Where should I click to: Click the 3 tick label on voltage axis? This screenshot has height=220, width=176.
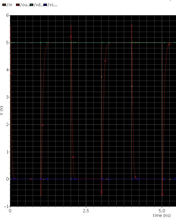tap(7, 97)
